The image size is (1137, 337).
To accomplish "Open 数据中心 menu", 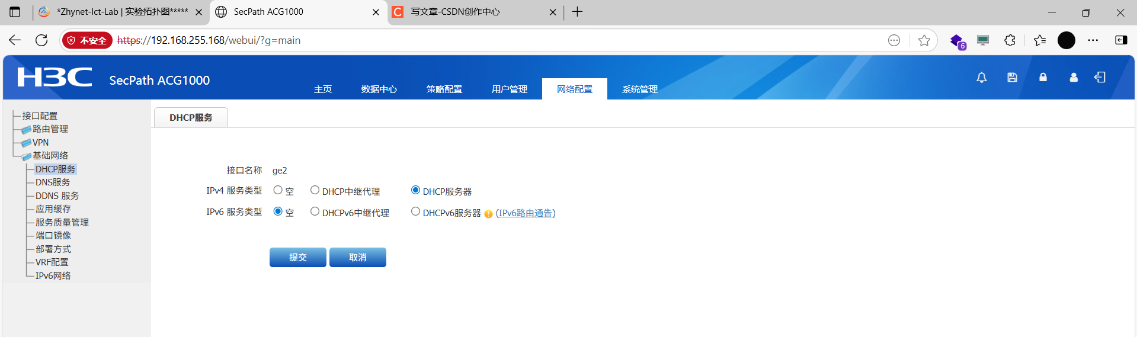I will [379, 89].
